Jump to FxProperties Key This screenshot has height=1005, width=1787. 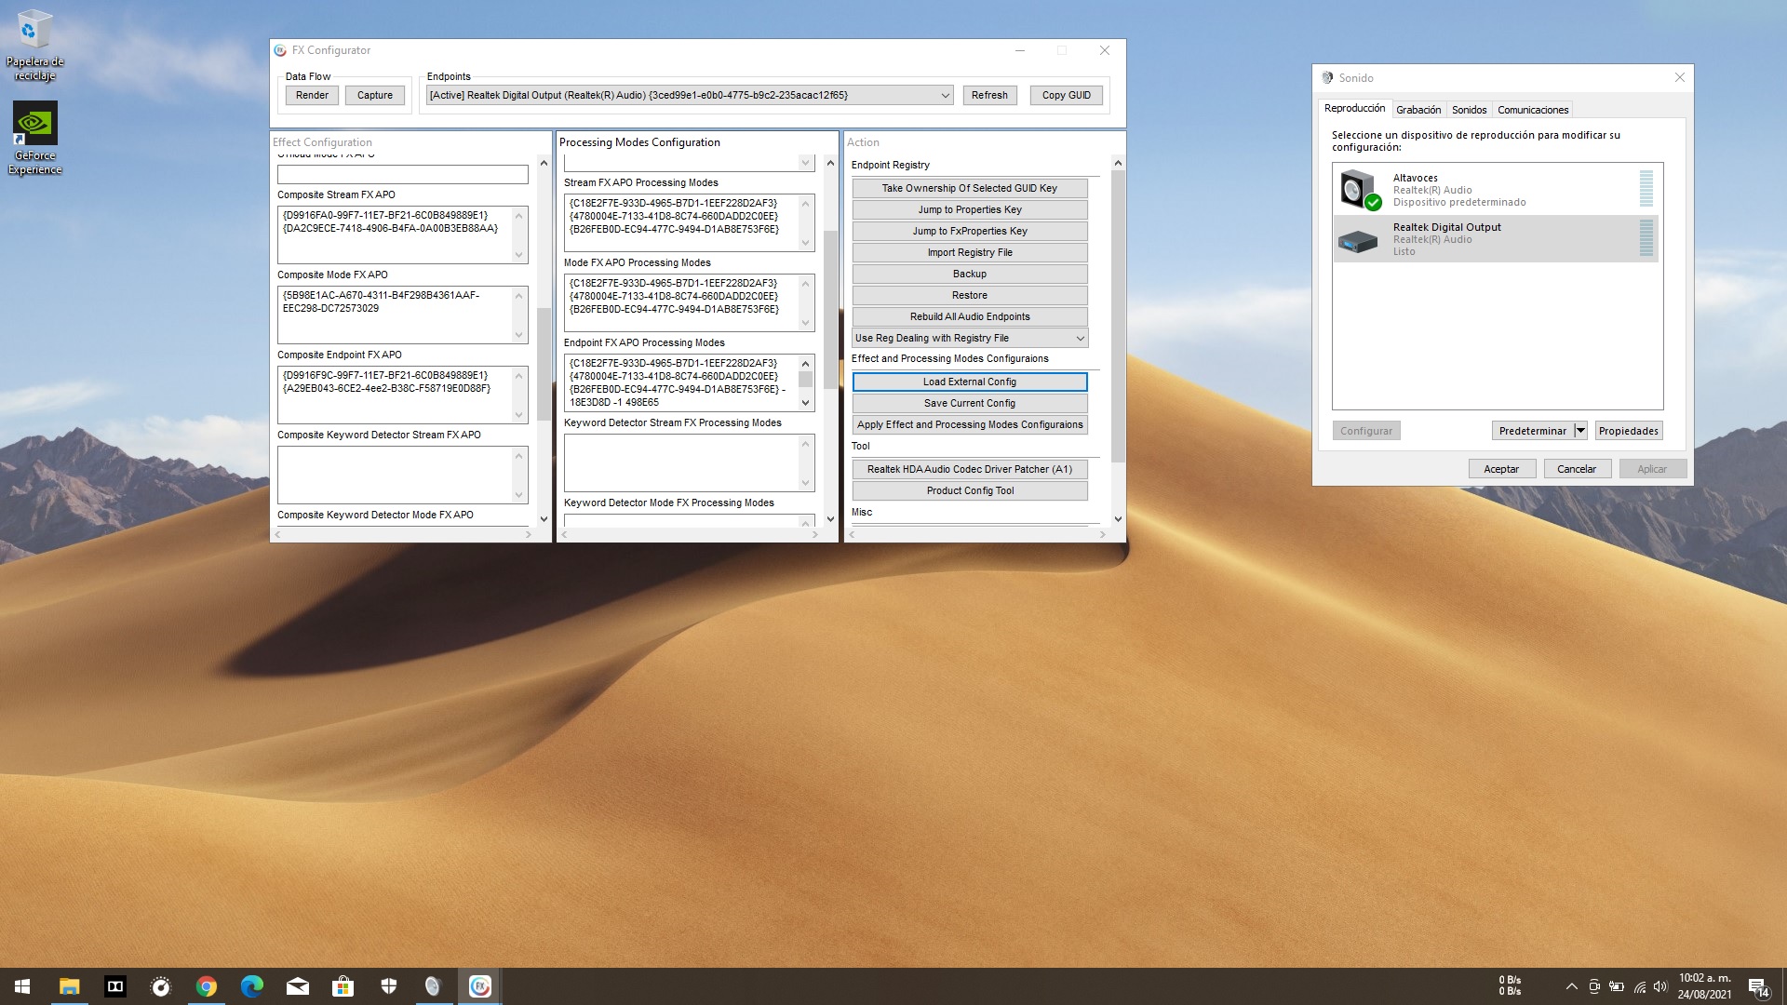pyautogui.click(x=970, y=231)
